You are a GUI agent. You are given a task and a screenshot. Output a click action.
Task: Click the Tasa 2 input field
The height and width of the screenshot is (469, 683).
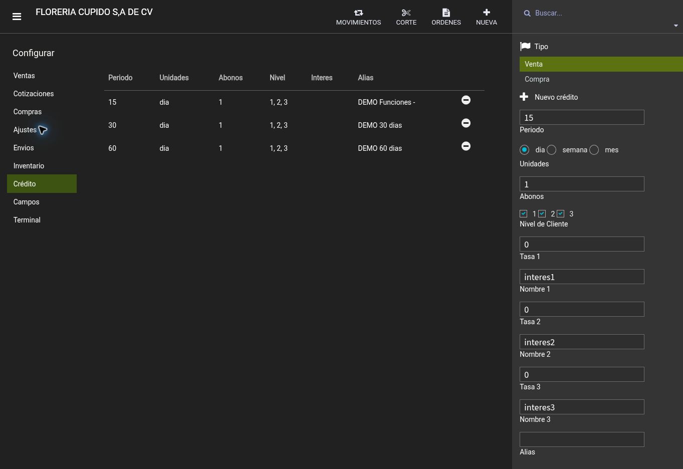point(582,309)
